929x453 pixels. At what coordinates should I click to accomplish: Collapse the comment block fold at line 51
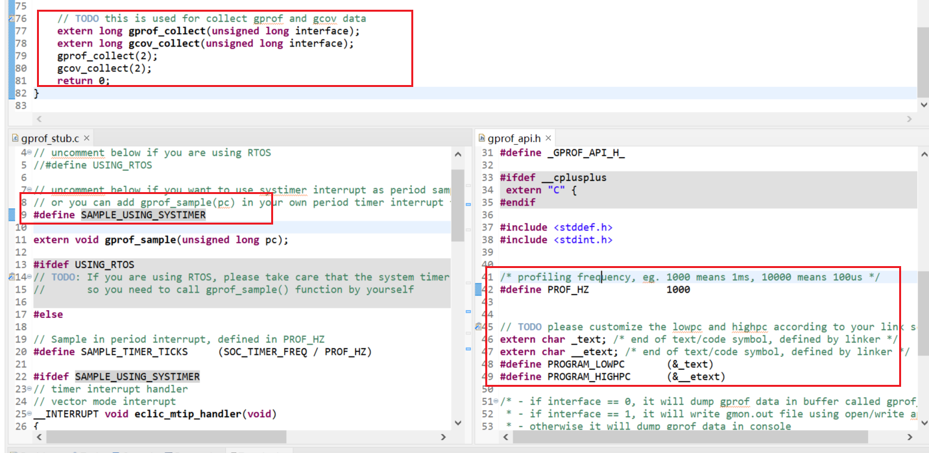pyautogui.click(x=497, y=402)
